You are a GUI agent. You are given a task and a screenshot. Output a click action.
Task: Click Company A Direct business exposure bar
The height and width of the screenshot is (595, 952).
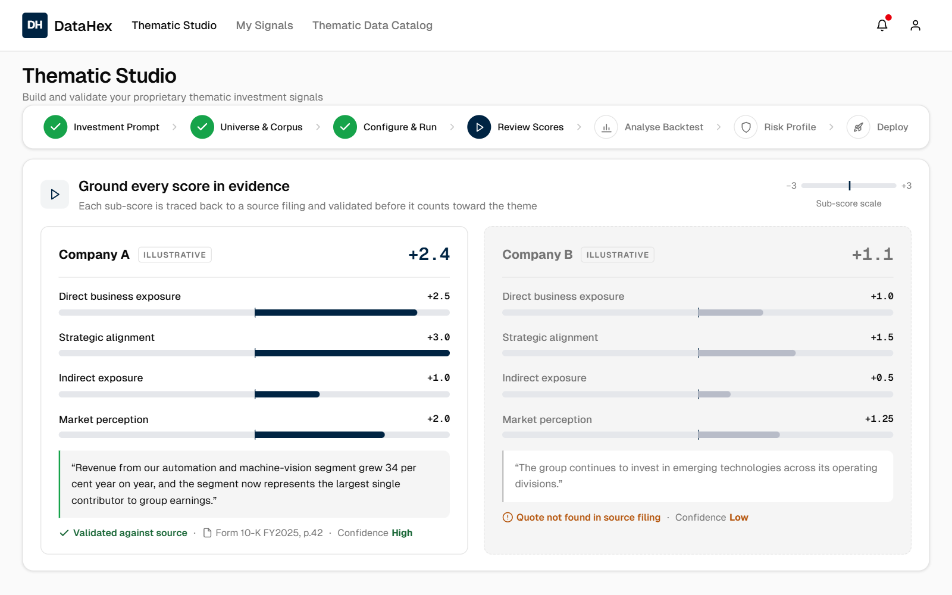point(254,312)
